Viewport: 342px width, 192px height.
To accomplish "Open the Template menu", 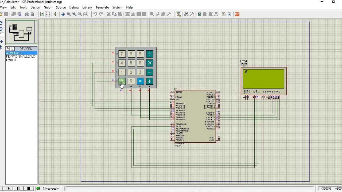I will 102,7.
